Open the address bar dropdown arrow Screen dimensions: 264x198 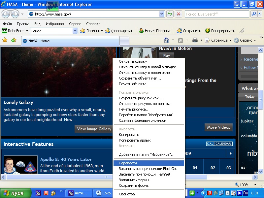click(x=162, y=14)
